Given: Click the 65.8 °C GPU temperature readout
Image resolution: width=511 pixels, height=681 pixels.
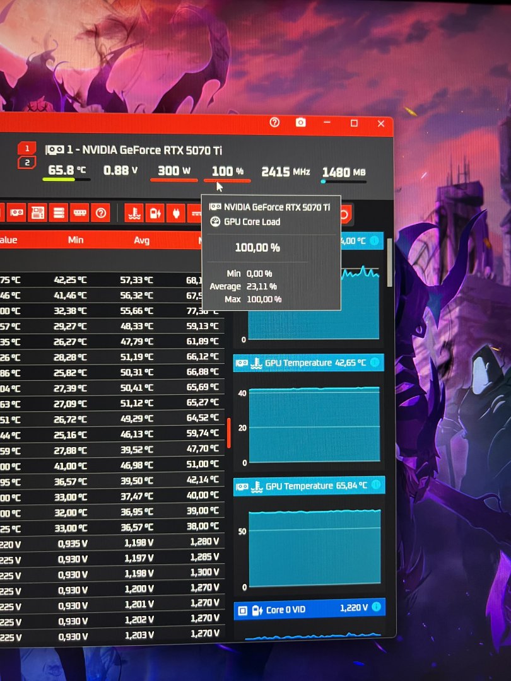Looking at the screenshot, I should pos(67,170).
